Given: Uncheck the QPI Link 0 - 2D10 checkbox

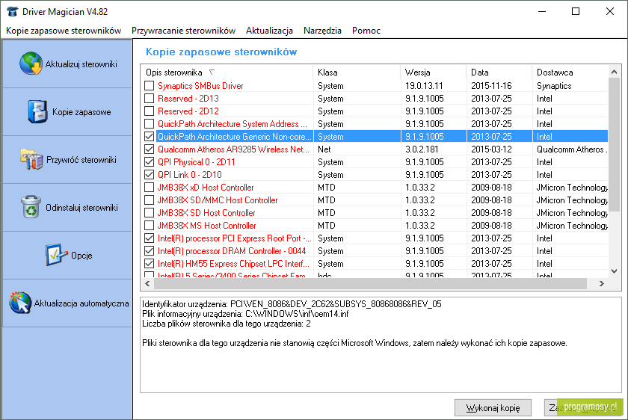Looking at the screenshot, I should pyautogui.click(x=149, y=175).
